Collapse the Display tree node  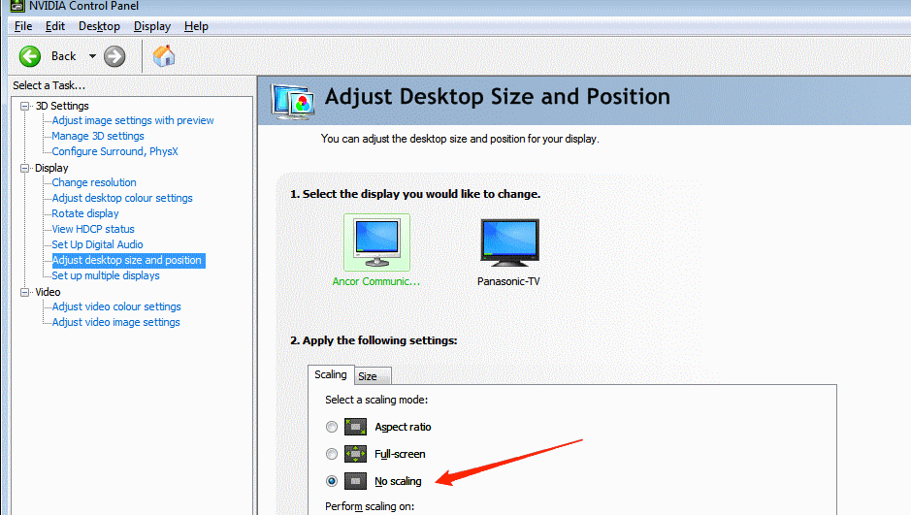click(x=24, y=168)
